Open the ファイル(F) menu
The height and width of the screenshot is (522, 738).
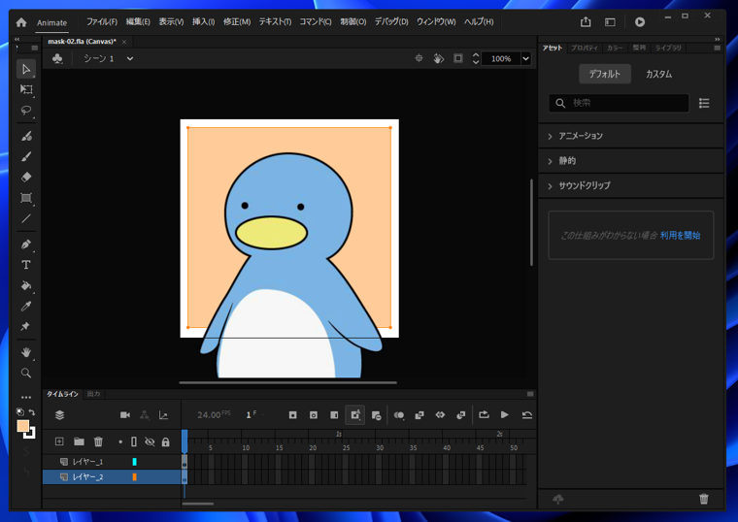coord(102,22)
